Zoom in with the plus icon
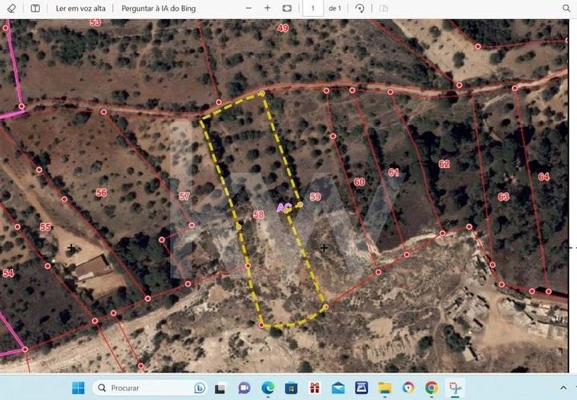 (267, 8)
